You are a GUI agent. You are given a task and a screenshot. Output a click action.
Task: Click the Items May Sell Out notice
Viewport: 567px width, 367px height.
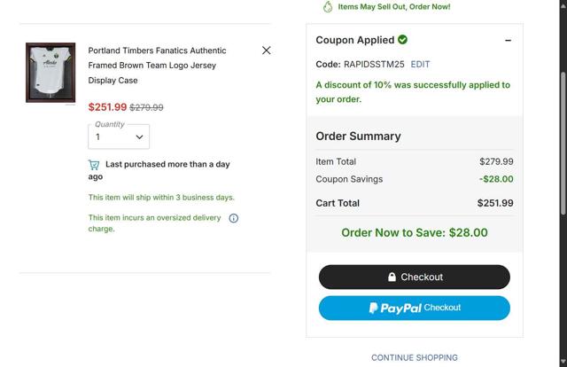click(394, 7)
